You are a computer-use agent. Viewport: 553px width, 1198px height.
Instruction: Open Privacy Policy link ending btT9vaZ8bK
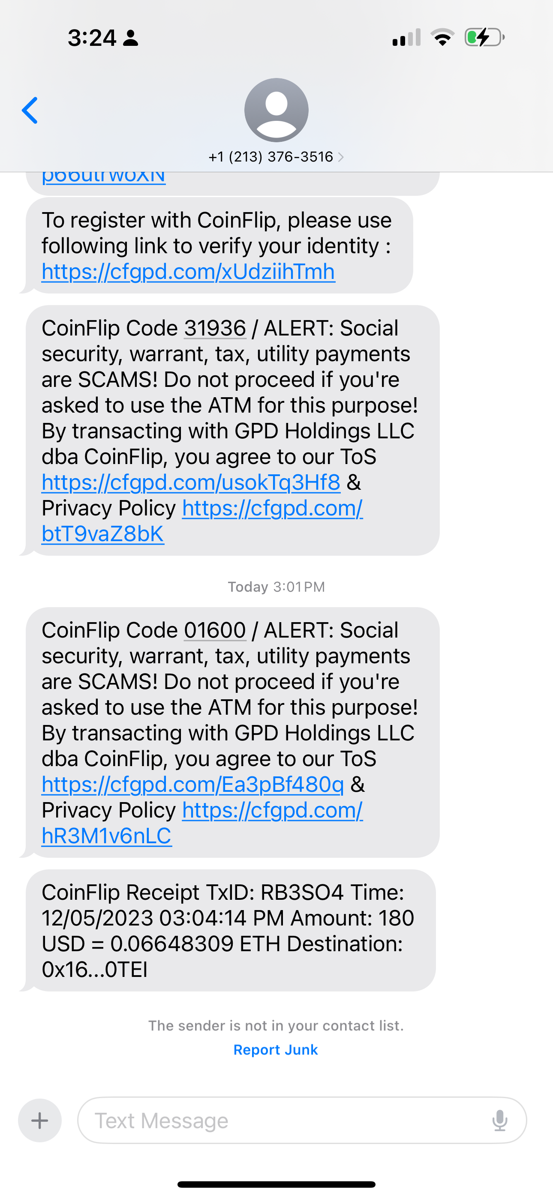[102, 534]
